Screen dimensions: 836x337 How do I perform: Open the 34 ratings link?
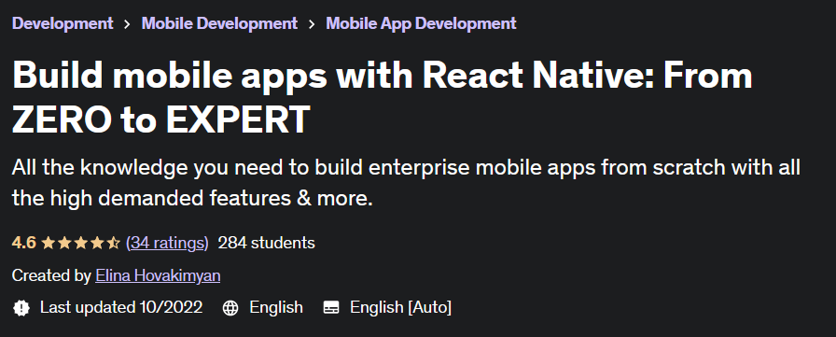167,243
